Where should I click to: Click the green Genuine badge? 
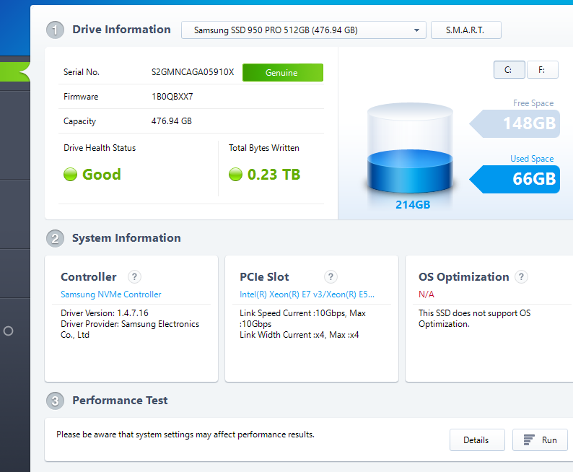282,72
